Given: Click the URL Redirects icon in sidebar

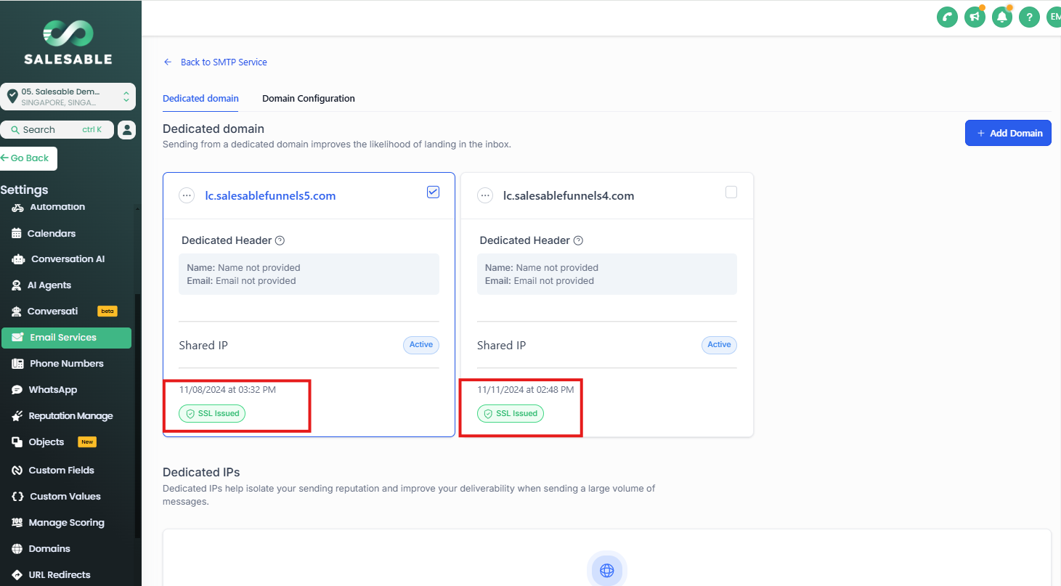Looking at the screenshot, I should (17, 575).
